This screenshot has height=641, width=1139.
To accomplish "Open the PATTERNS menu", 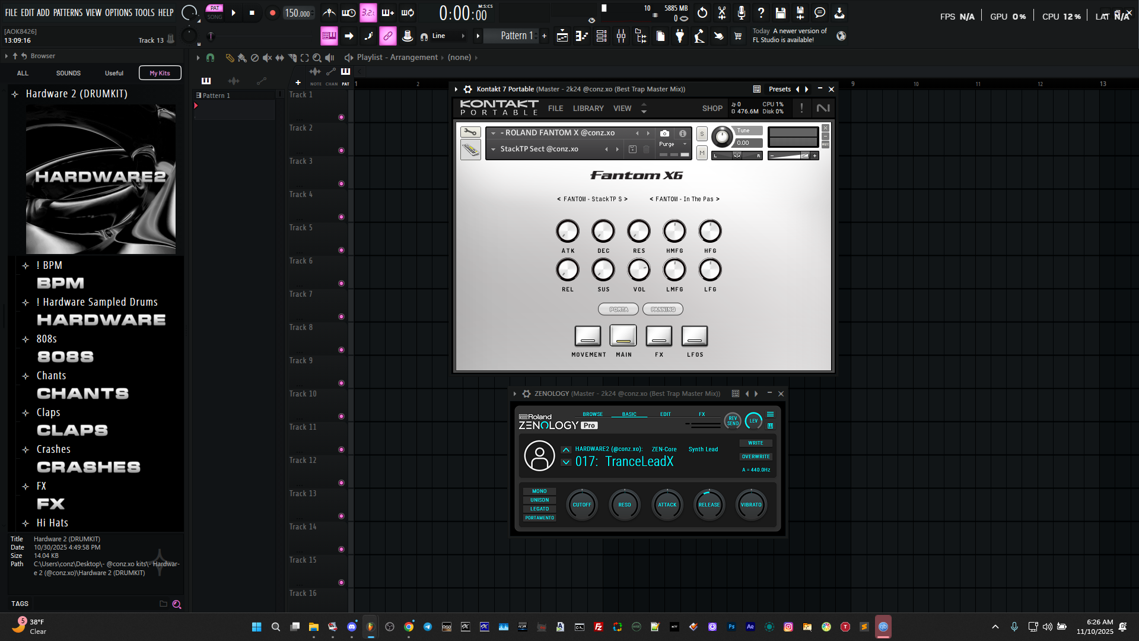I will pyautogui.click(x=68, y=12).
